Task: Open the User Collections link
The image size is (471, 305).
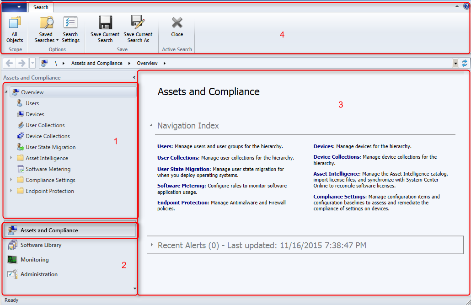Action: (x=177, y=158)
